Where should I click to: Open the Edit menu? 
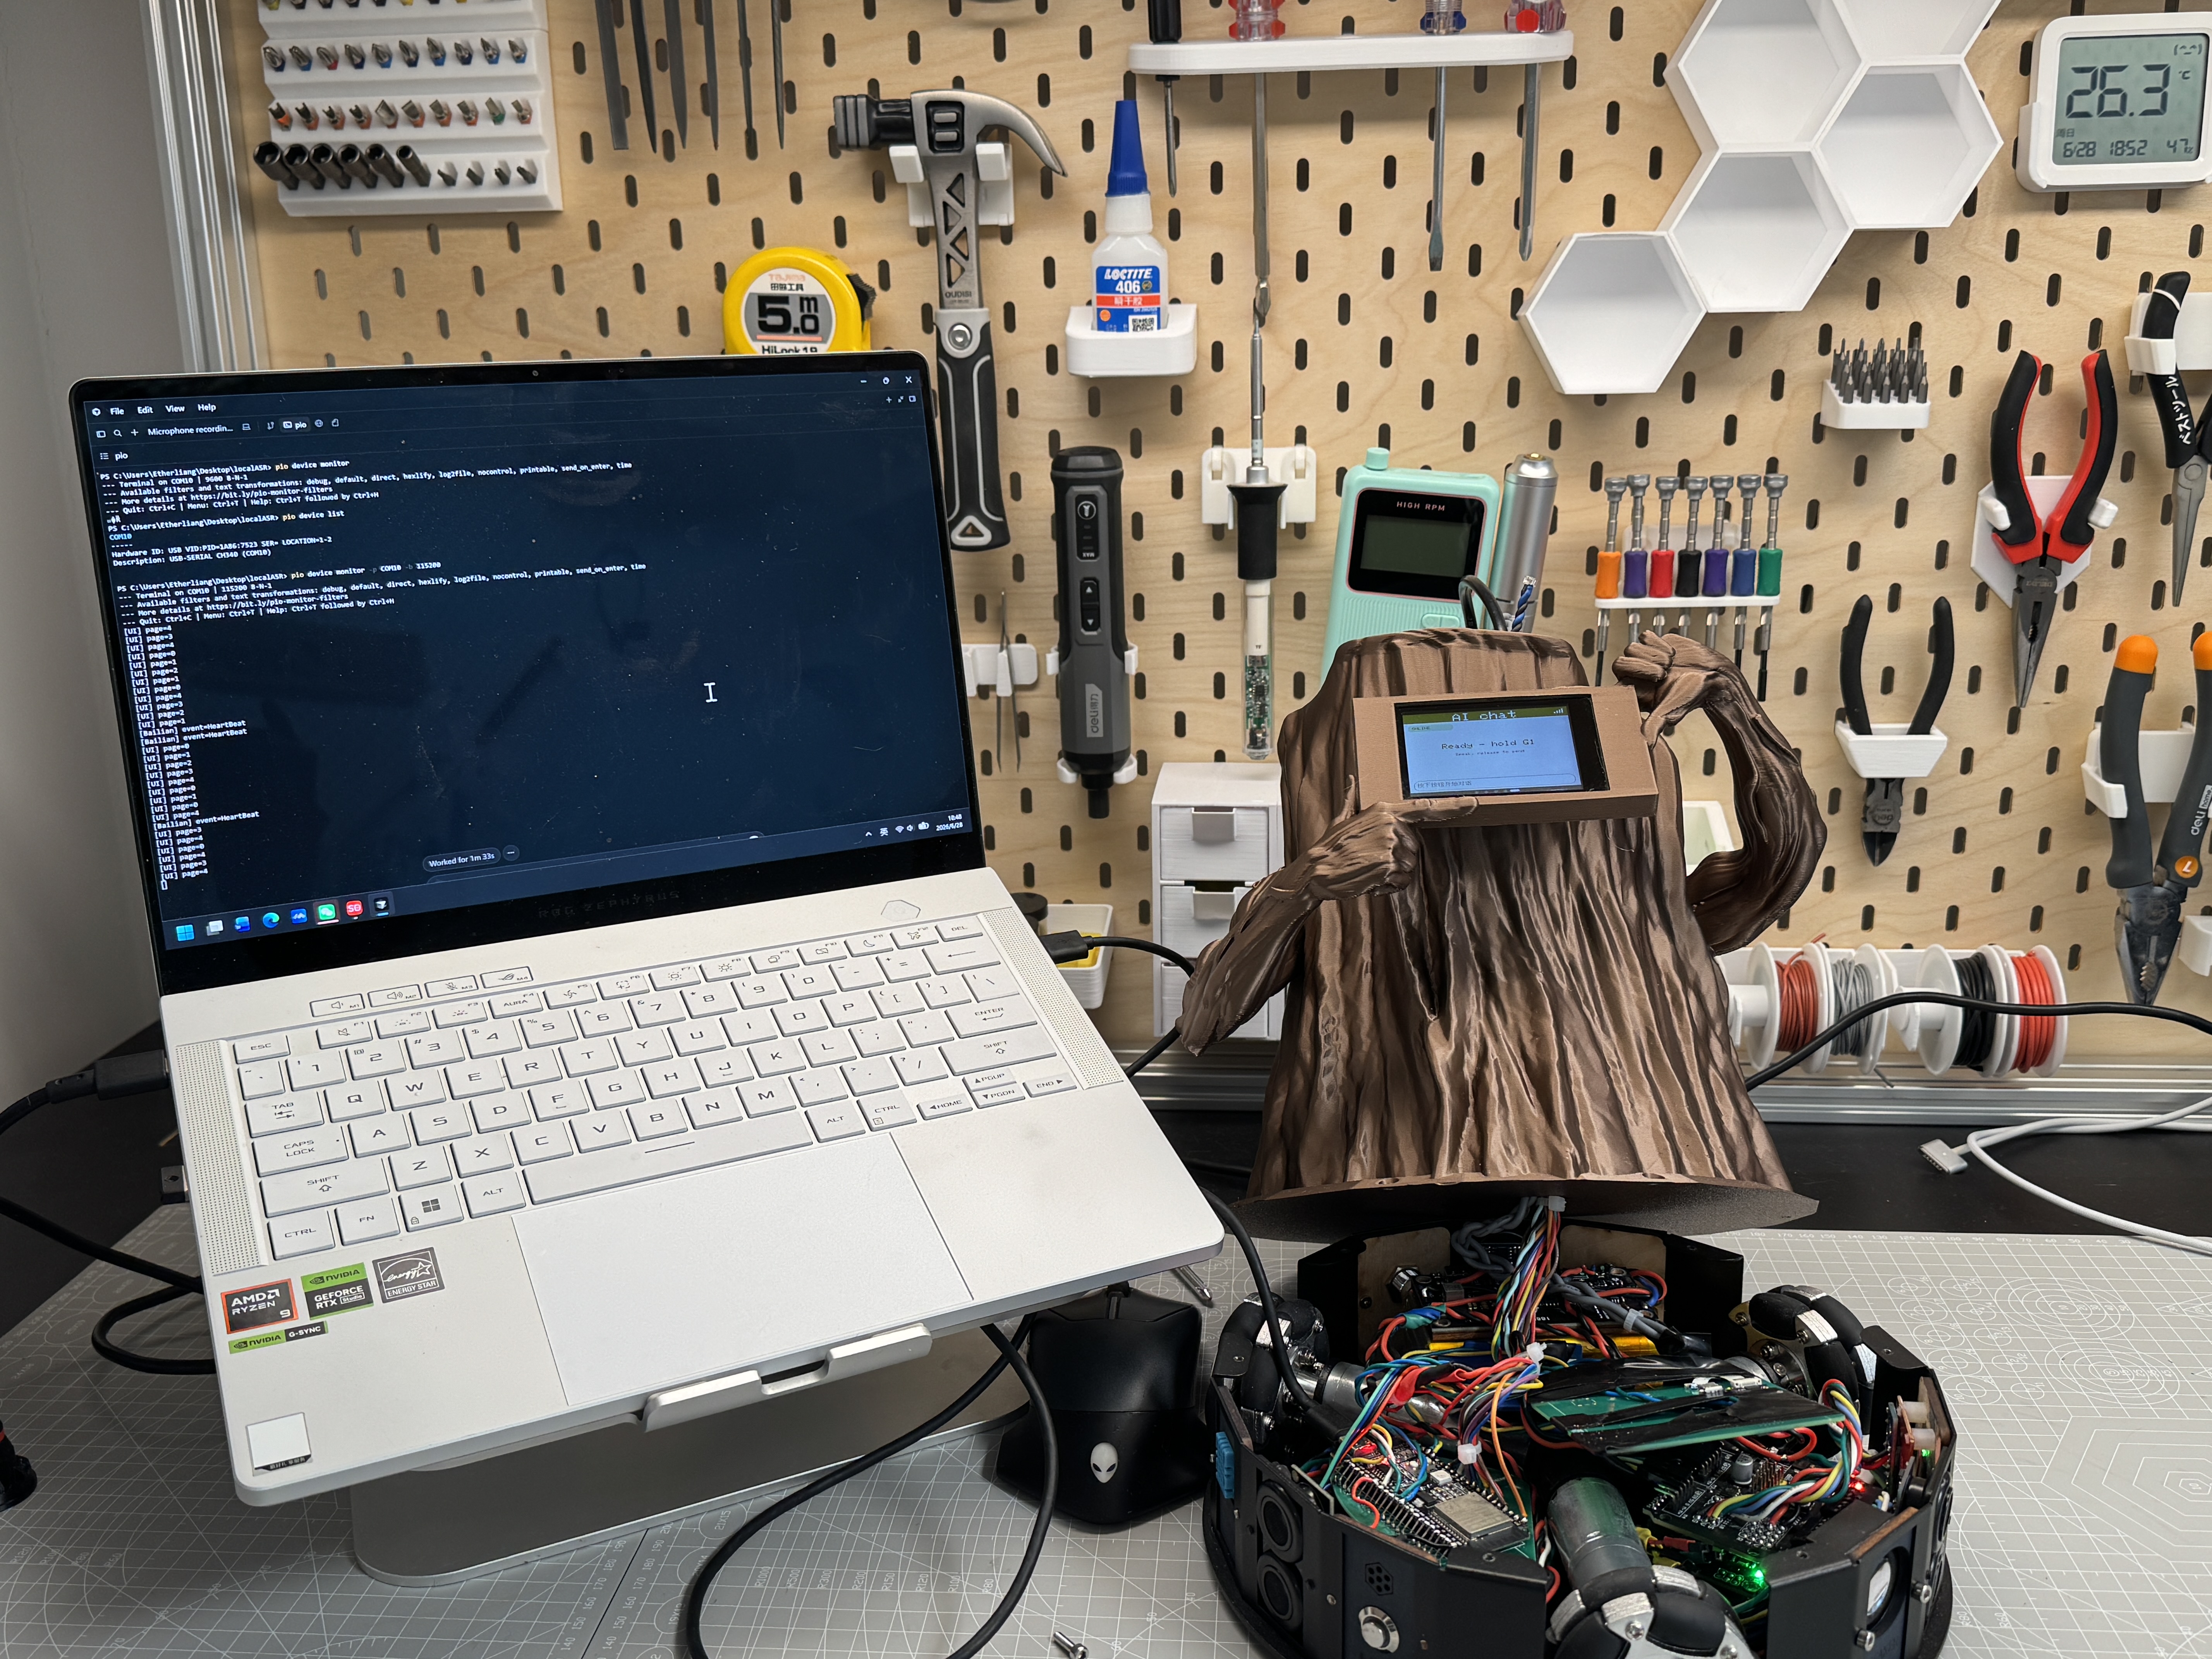click(x=145, y=410)
